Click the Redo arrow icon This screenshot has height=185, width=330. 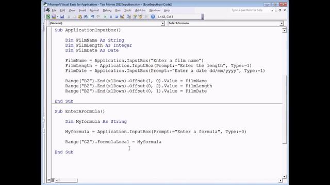[98, 17]
